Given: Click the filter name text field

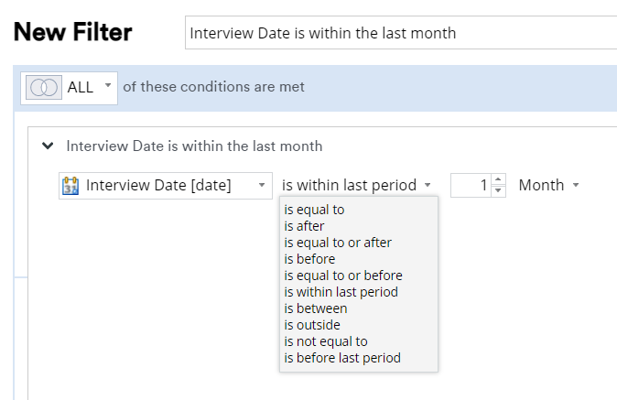Looking at the screenshot, I should point(401,33).
